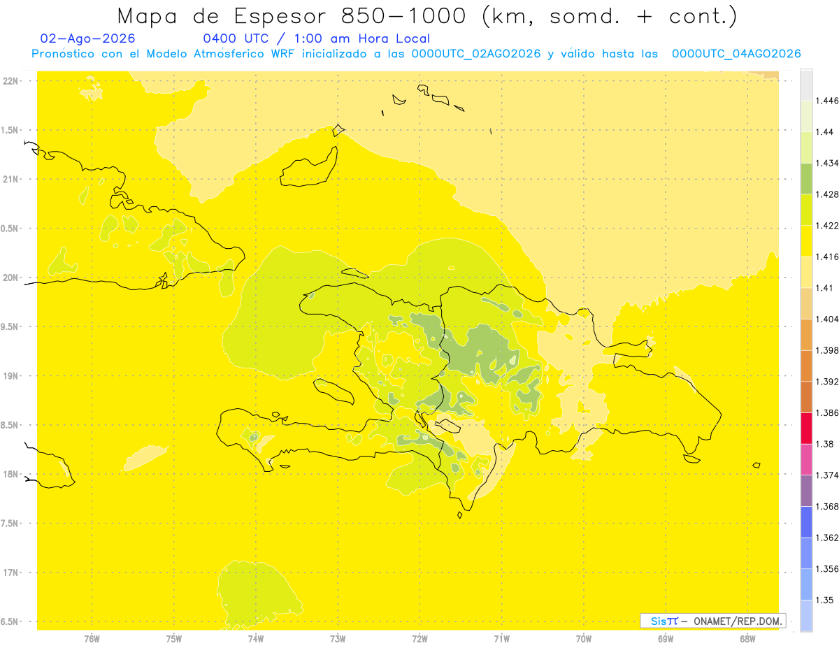
Task: Click the latitude label "17N"
Action: pos(10,573)
